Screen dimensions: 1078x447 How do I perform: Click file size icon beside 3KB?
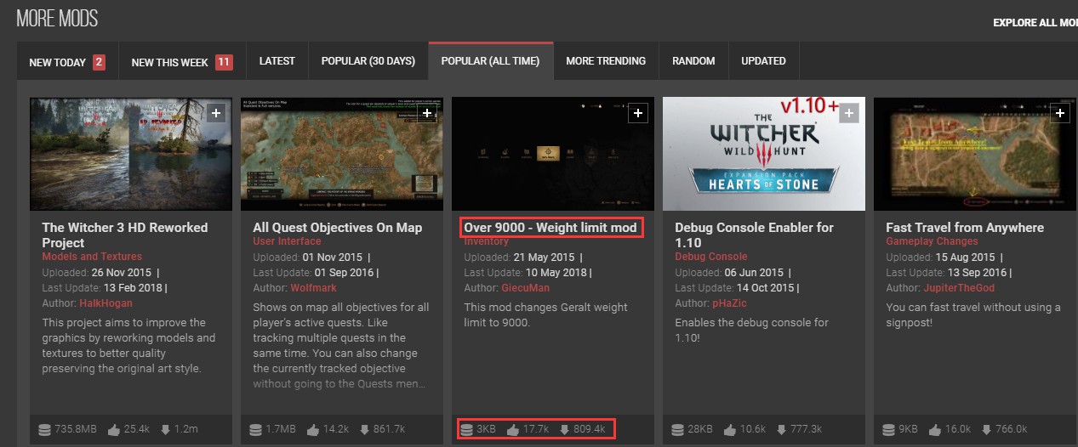[467, 430]
